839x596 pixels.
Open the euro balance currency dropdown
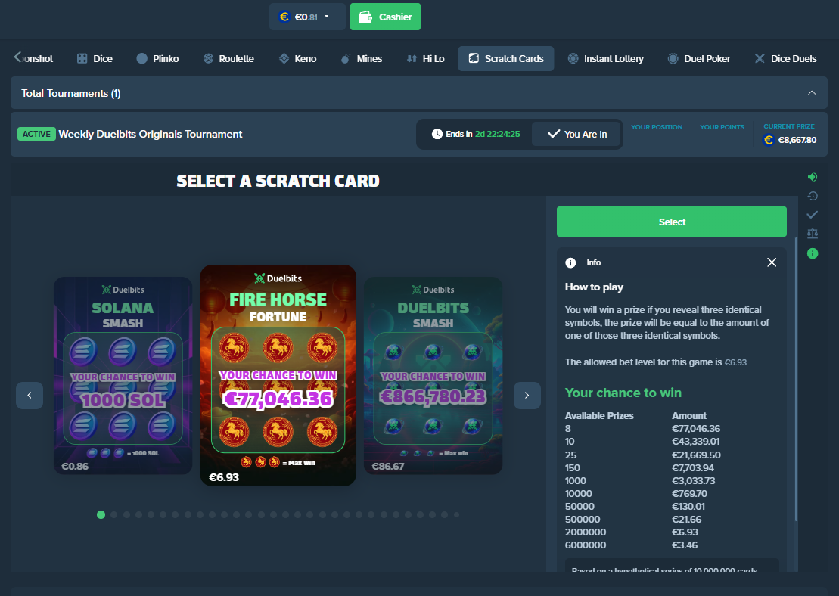307,16
